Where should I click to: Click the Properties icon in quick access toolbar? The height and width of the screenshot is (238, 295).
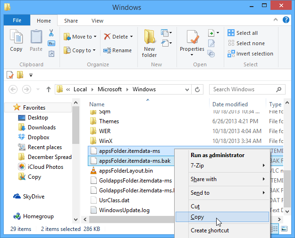click(x=10, y=75)
